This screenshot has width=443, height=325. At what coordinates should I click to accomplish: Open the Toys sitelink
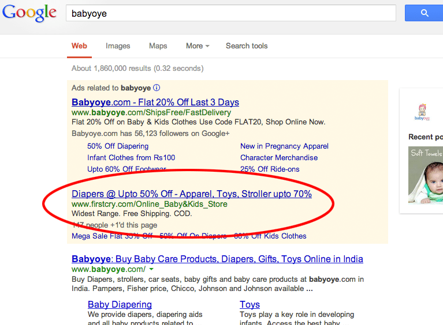coord(250,304)
